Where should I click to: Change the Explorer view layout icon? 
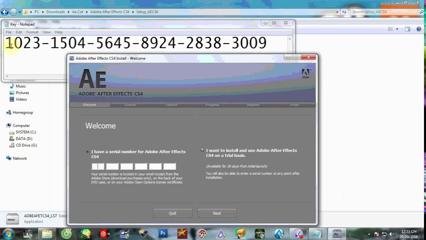click(x=390, y=29)
